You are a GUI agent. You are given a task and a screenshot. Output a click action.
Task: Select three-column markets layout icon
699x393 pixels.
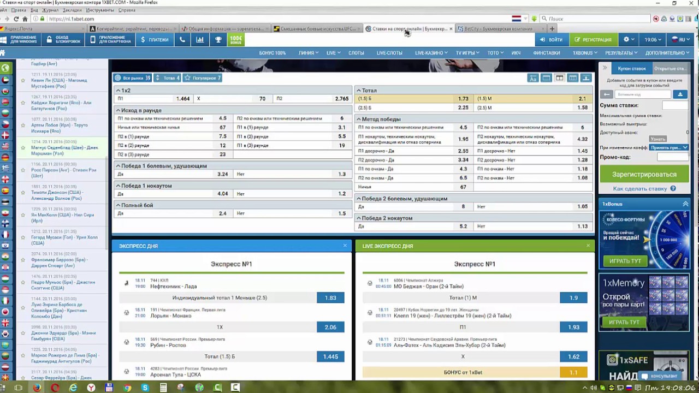(572, 78)
